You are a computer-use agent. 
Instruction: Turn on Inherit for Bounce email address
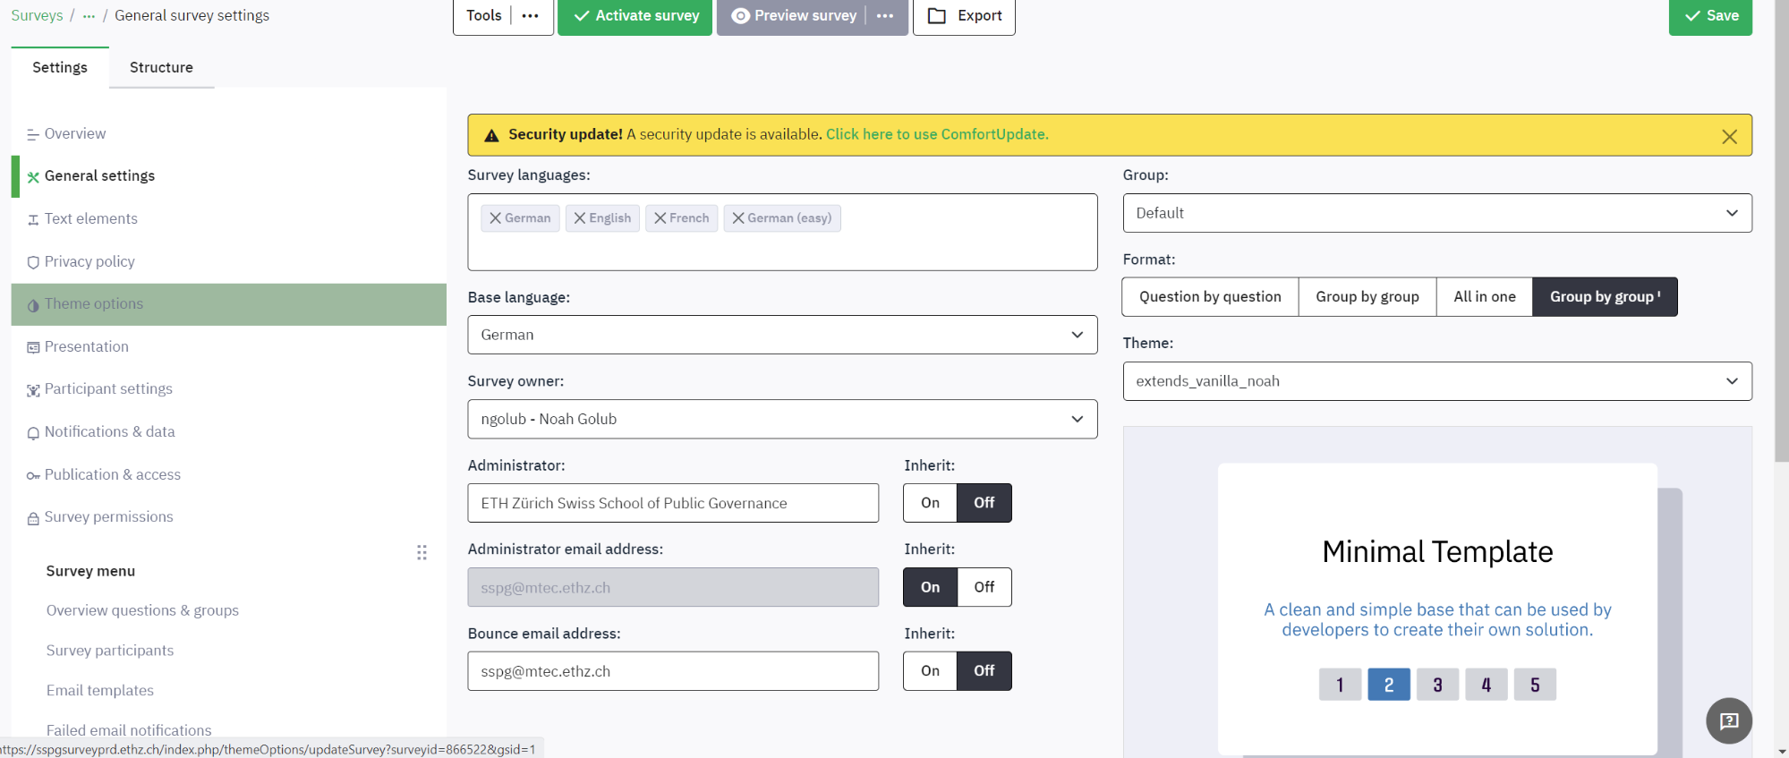click(x=930, y=671)
